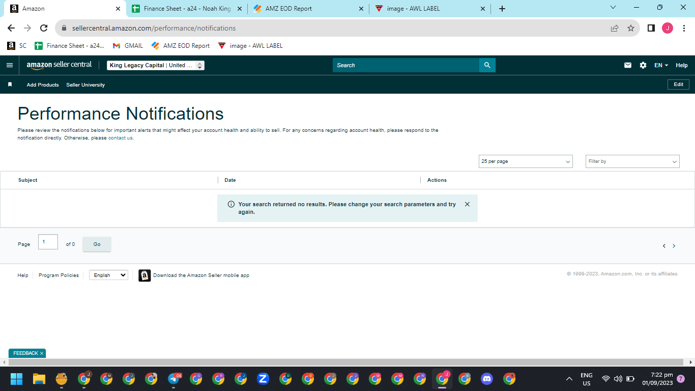Screen dimensions: 695x391
Task: Click into the Seller Central search field
Action: [x=406, y=65]
